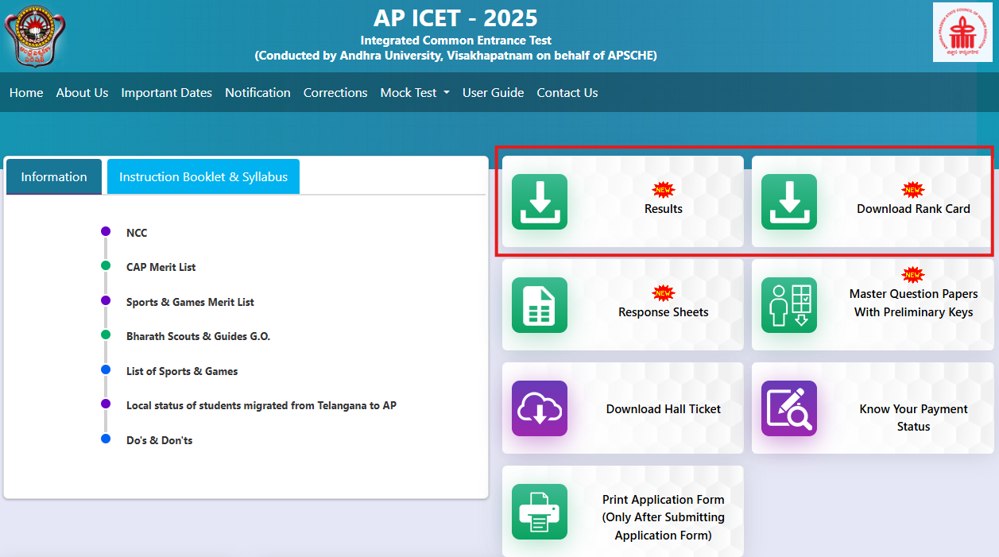Click the NEW burst badge on Results
The image size is (999, 557).
point(664,190)
